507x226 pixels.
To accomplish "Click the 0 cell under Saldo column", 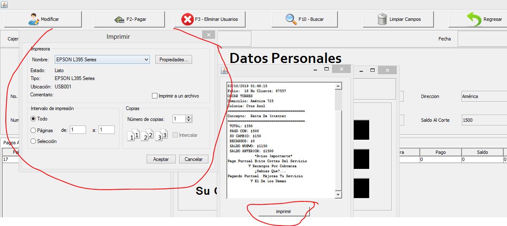I will tap(482, 159).
